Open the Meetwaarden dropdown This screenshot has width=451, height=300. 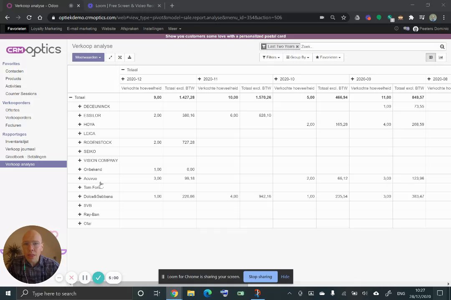click(x=88, y=57)
